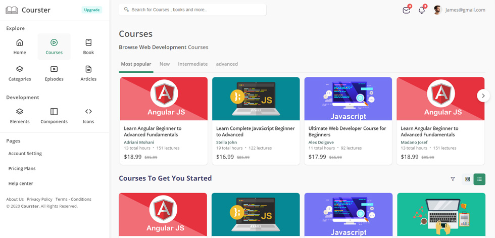This screenshot has height=238, width=495.
Task: Open the Home icon in Explore
Action: tap(20, 42)
